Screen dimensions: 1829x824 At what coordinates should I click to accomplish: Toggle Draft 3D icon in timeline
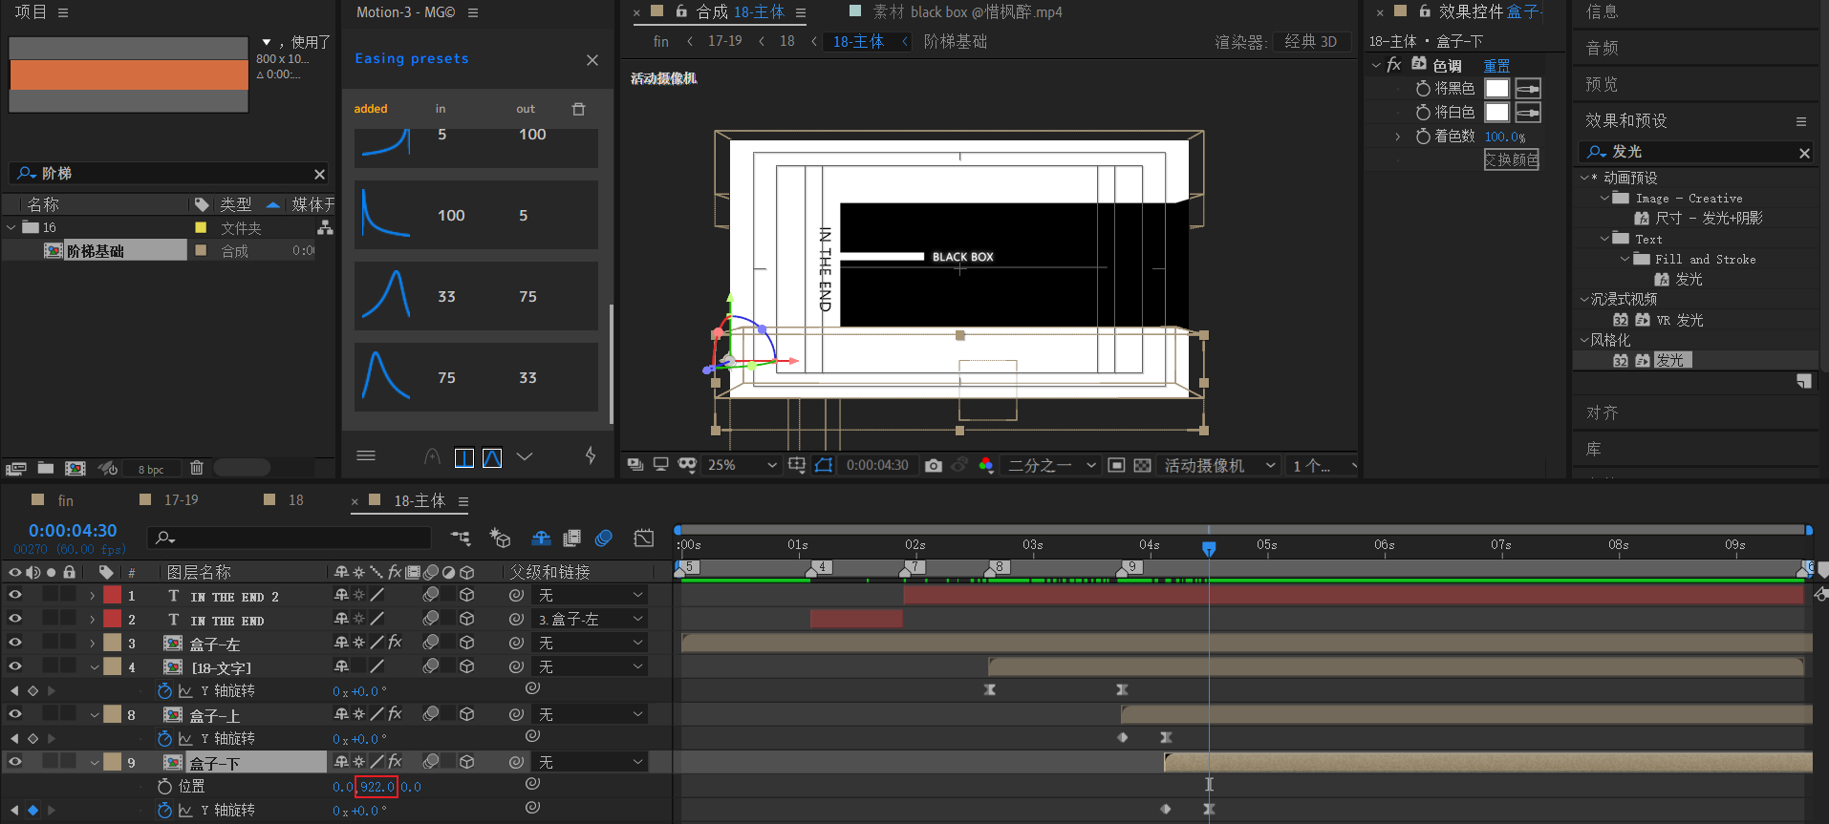500,539
